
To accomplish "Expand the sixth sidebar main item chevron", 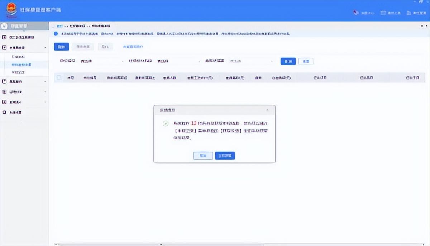I will [45, 102].
